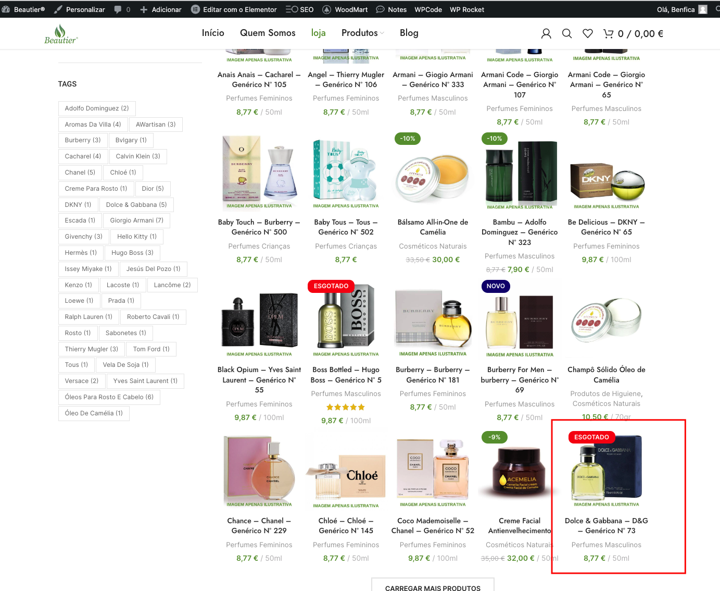
Task: Open Champô Sólido Óleo de Camélia title
Action: point(607,375)
